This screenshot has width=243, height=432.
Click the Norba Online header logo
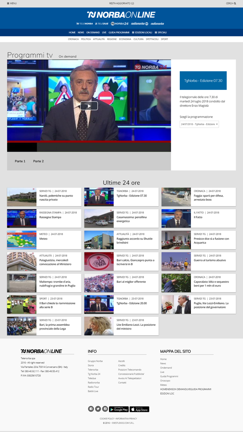point(121,15)
